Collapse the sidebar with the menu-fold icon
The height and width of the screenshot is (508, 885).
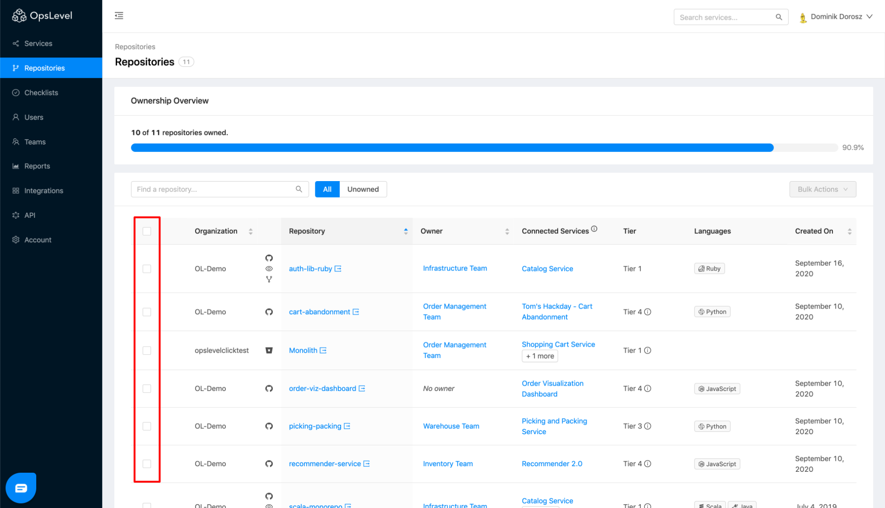119,16
